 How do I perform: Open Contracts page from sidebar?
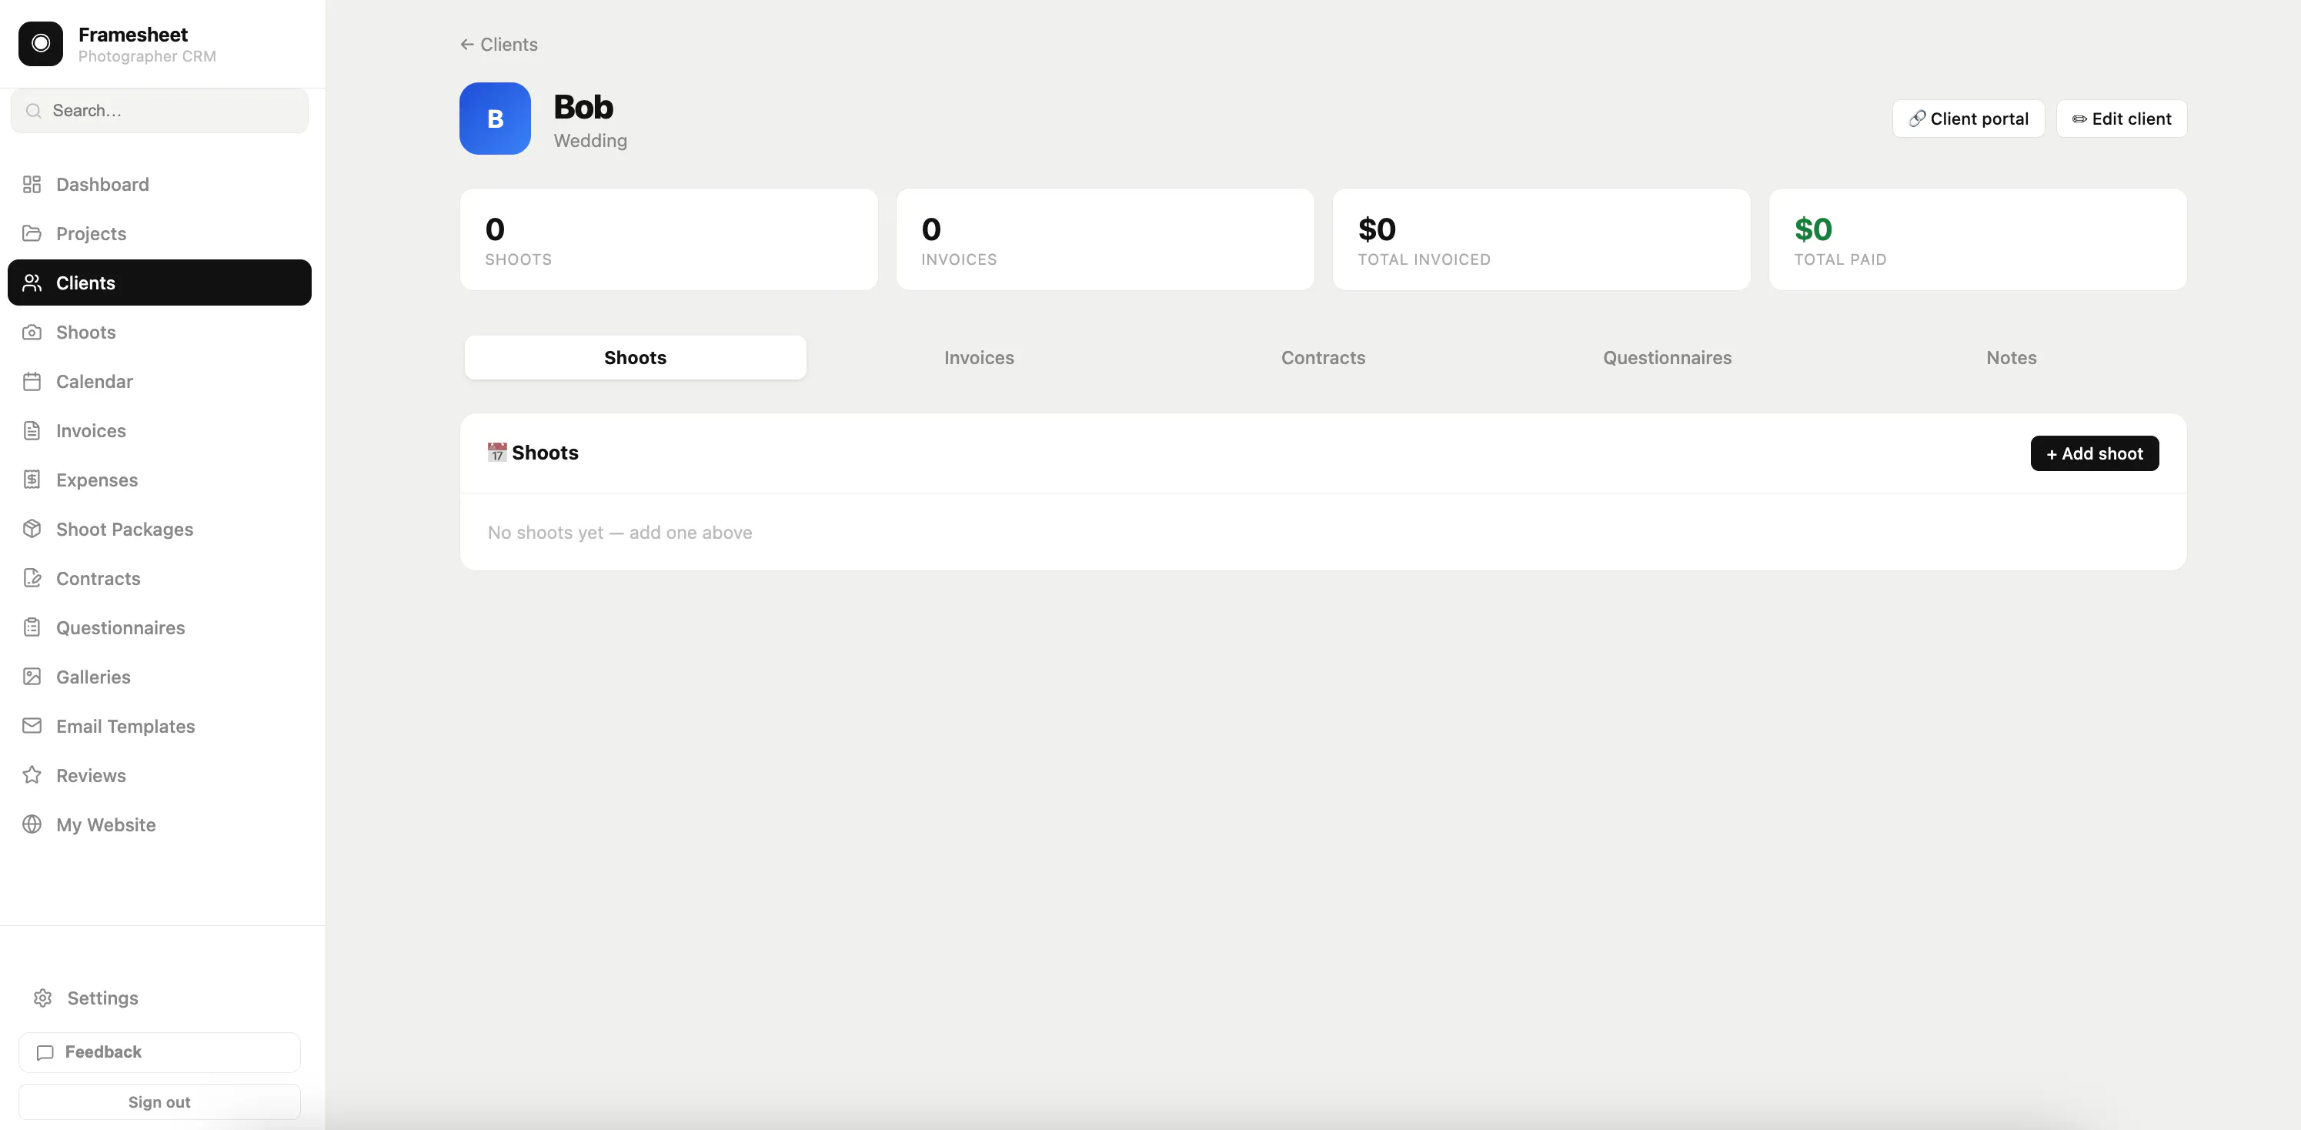159,578
